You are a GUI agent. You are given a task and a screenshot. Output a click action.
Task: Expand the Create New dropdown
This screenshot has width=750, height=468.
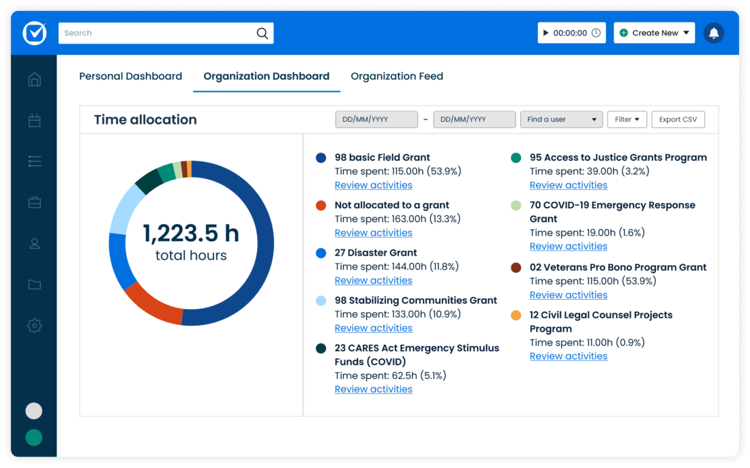pyautogui.click(x=654, y=32)
